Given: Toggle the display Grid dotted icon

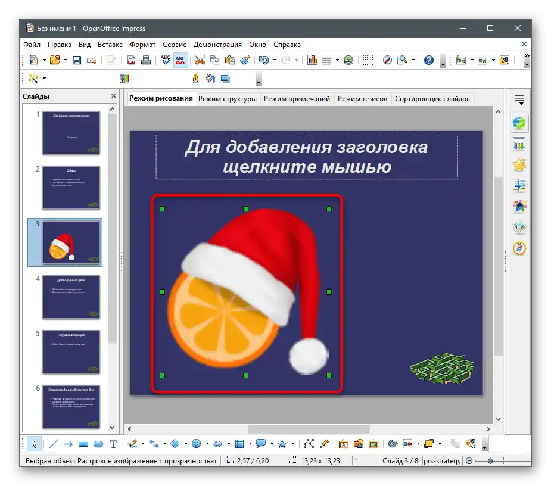Looking at the screenshot, I should tap(368, 60).
